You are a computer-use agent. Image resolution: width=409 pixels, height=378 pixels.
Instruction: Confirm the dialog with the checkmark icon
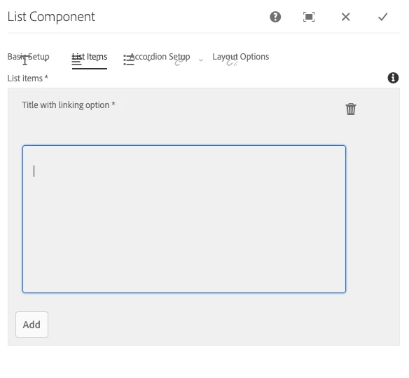click(382, 17)
